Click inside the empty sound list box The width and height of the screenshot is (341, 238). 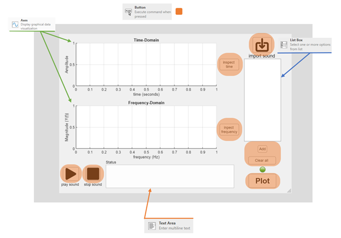tap(262, 100)
